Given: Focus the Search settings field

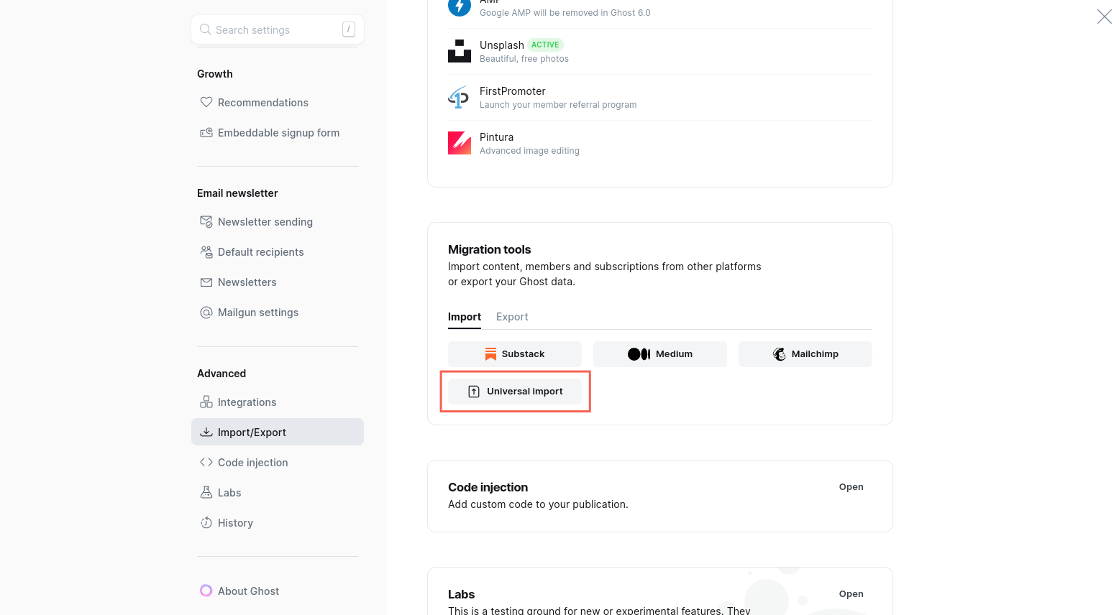Looking at the screenshot, I should pos(277,30).
